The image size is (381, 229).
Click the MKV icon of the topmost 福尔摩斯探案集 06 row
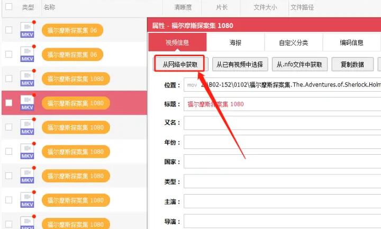tap(27, 30)
